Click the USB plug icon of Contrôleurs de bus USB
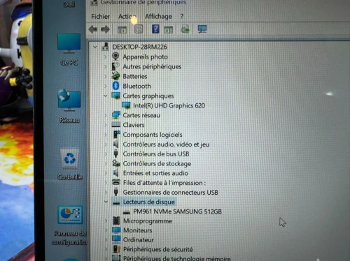This screenshot has width=350, height=261. (x=115, y=154)
